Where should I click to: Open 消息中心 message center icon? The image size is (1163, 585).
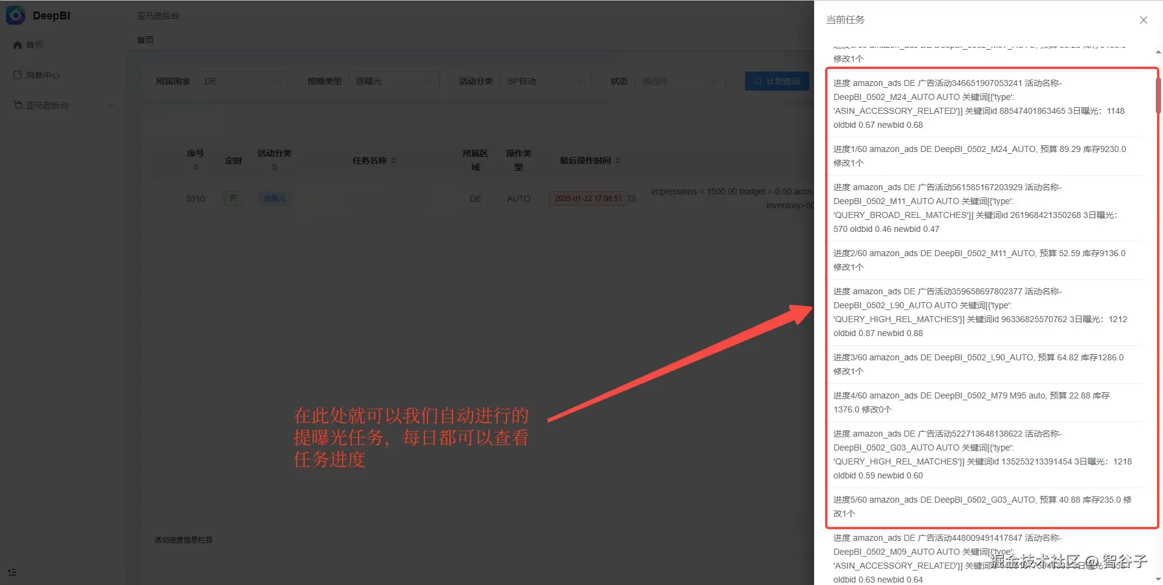tap(18, 75)
